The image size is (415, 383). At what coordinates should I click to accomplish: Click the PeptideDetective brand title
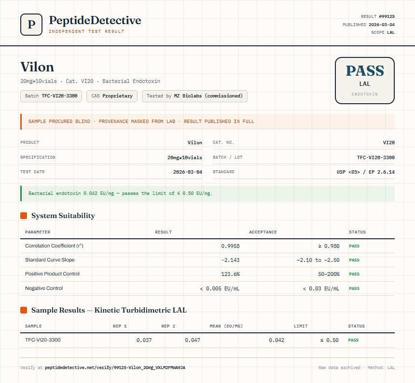pos(95,20)
